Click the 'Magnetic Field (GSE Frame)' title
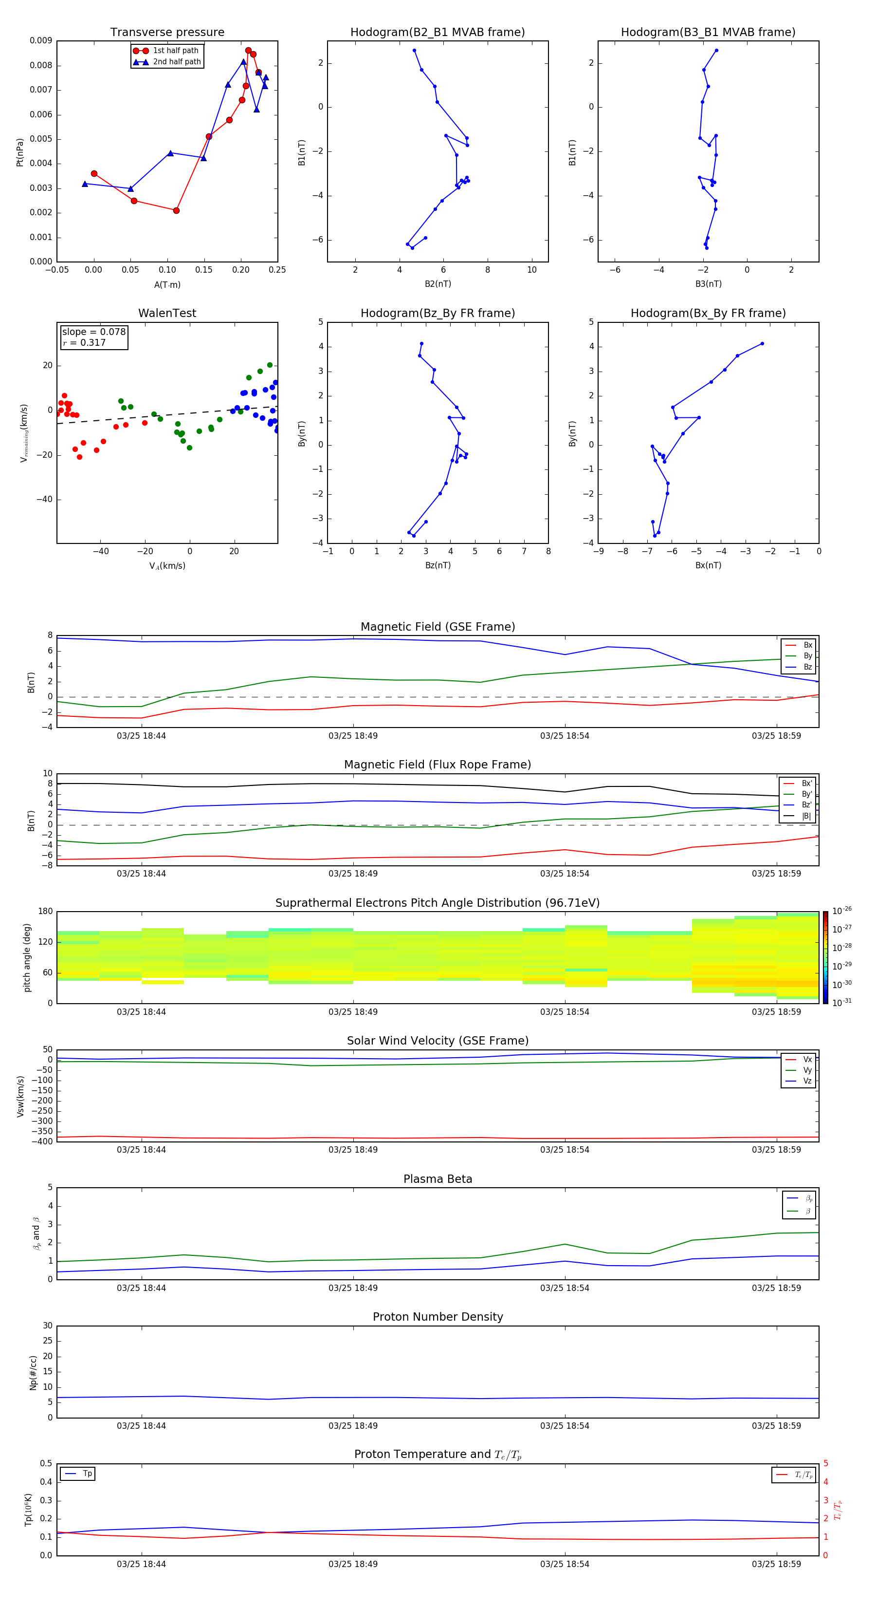The height and width of the screenshot is (1607, 876). click(x=438, y=627)
